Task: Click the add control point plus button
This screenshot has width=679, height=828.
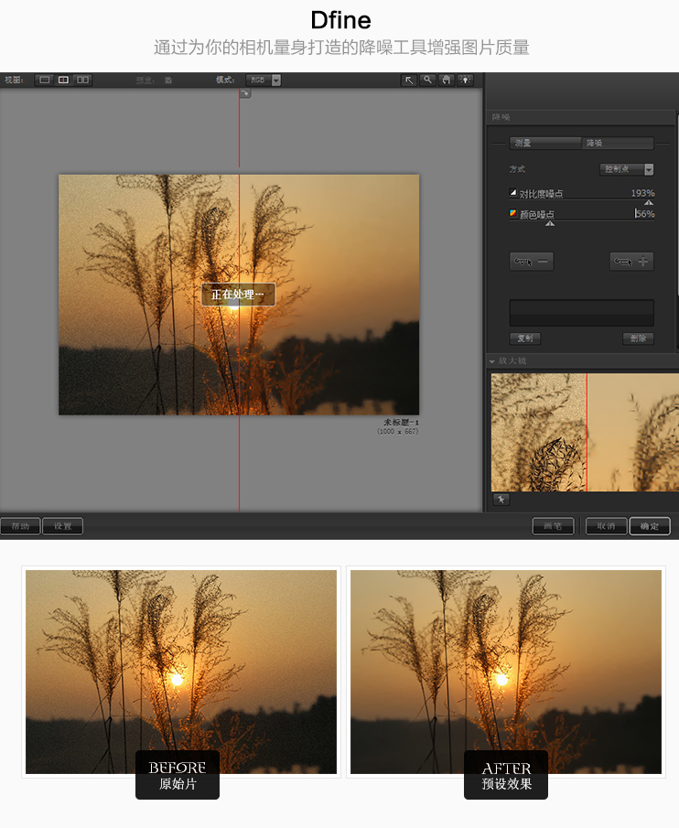Action: [x=632, y=262]
